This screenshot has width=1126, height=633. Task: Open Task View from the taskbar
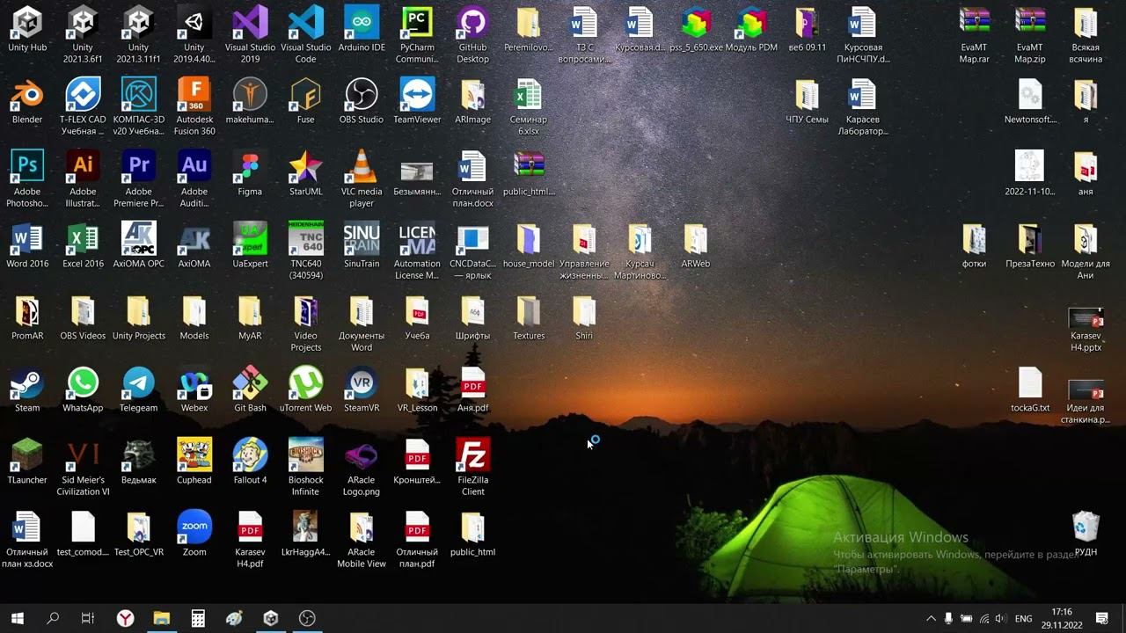click(x=88, y=618)
